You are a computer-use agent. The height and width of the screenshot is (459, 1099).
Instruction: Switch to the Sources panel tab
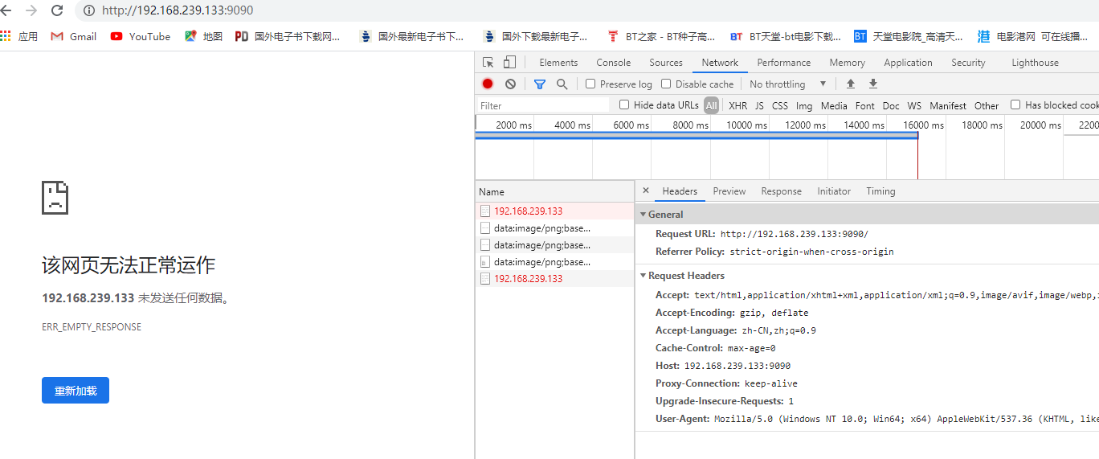coord(666,63)
